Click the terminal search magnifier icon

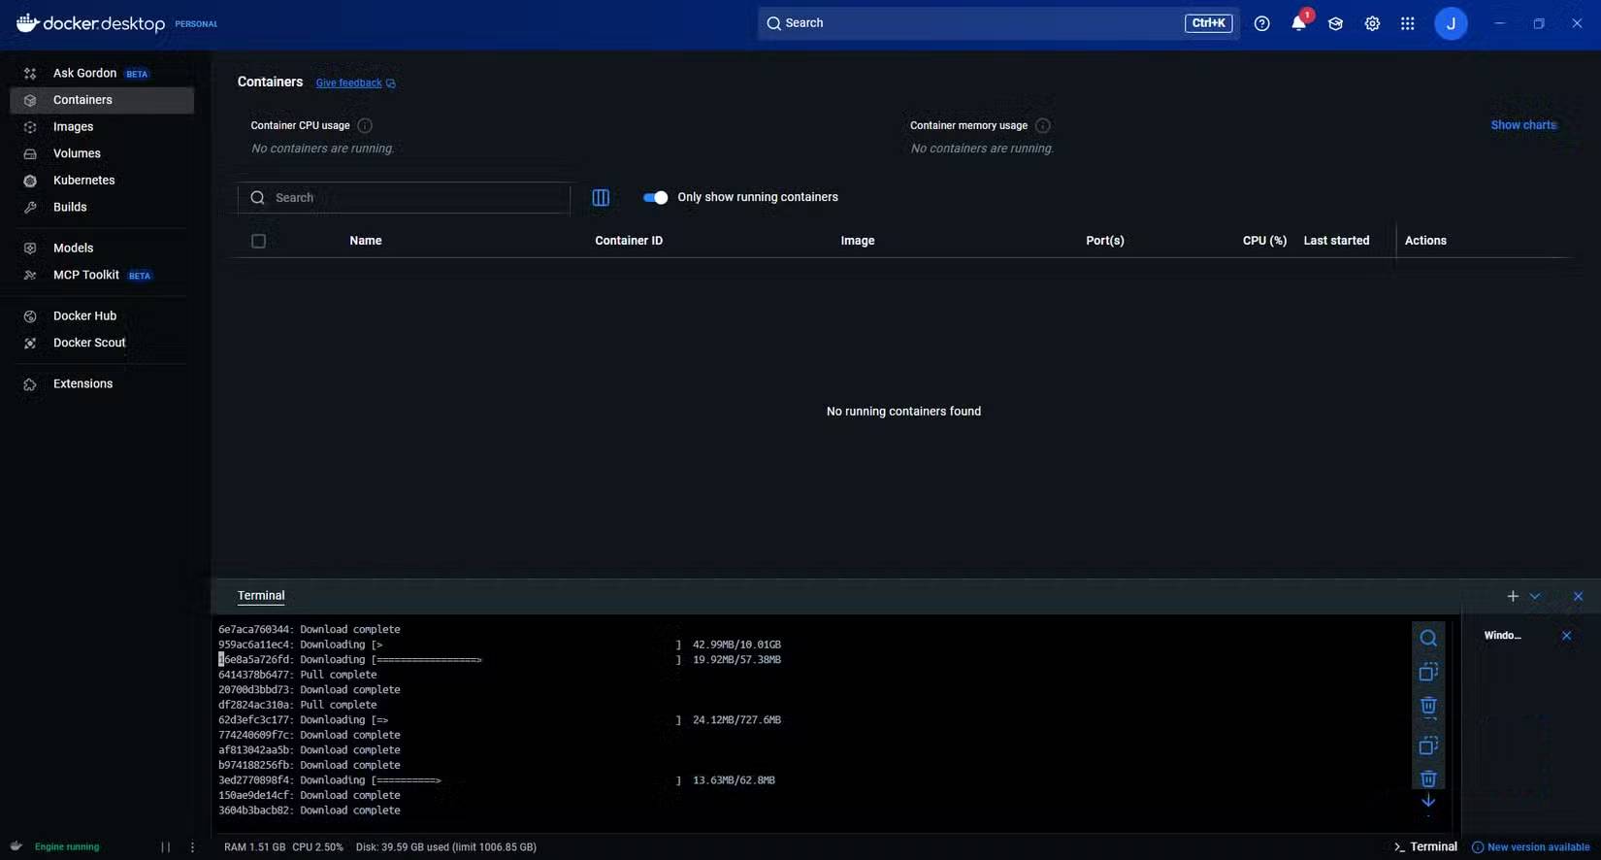[x=1428, y=638]
